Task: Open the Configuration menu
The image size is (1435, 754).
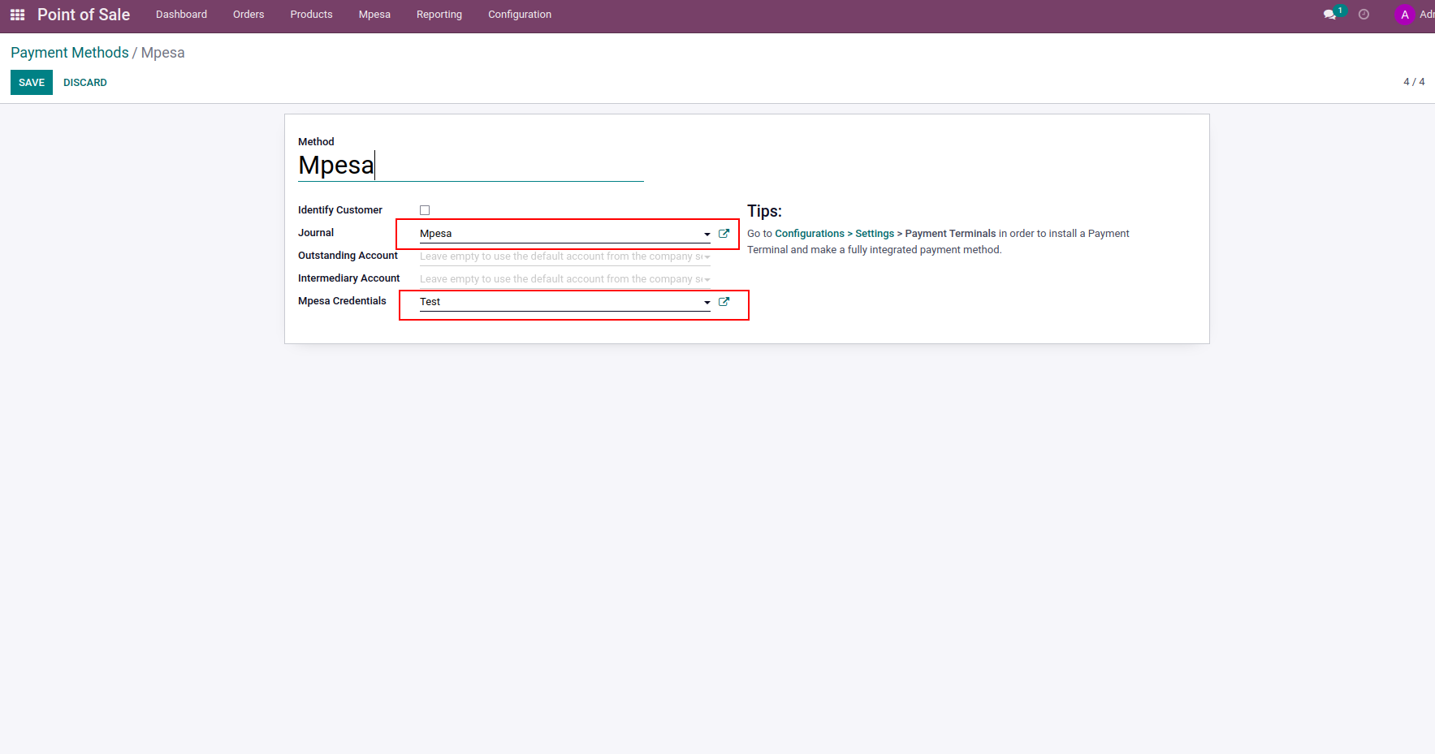Action: click(519, 14)
